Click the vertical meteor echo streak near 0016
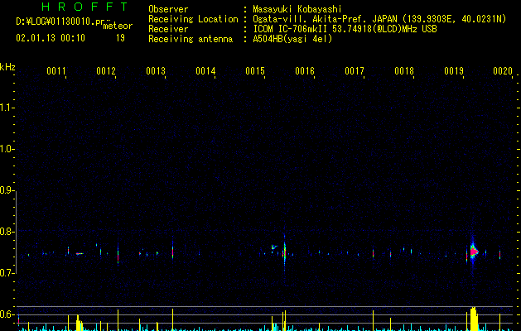 284,253
